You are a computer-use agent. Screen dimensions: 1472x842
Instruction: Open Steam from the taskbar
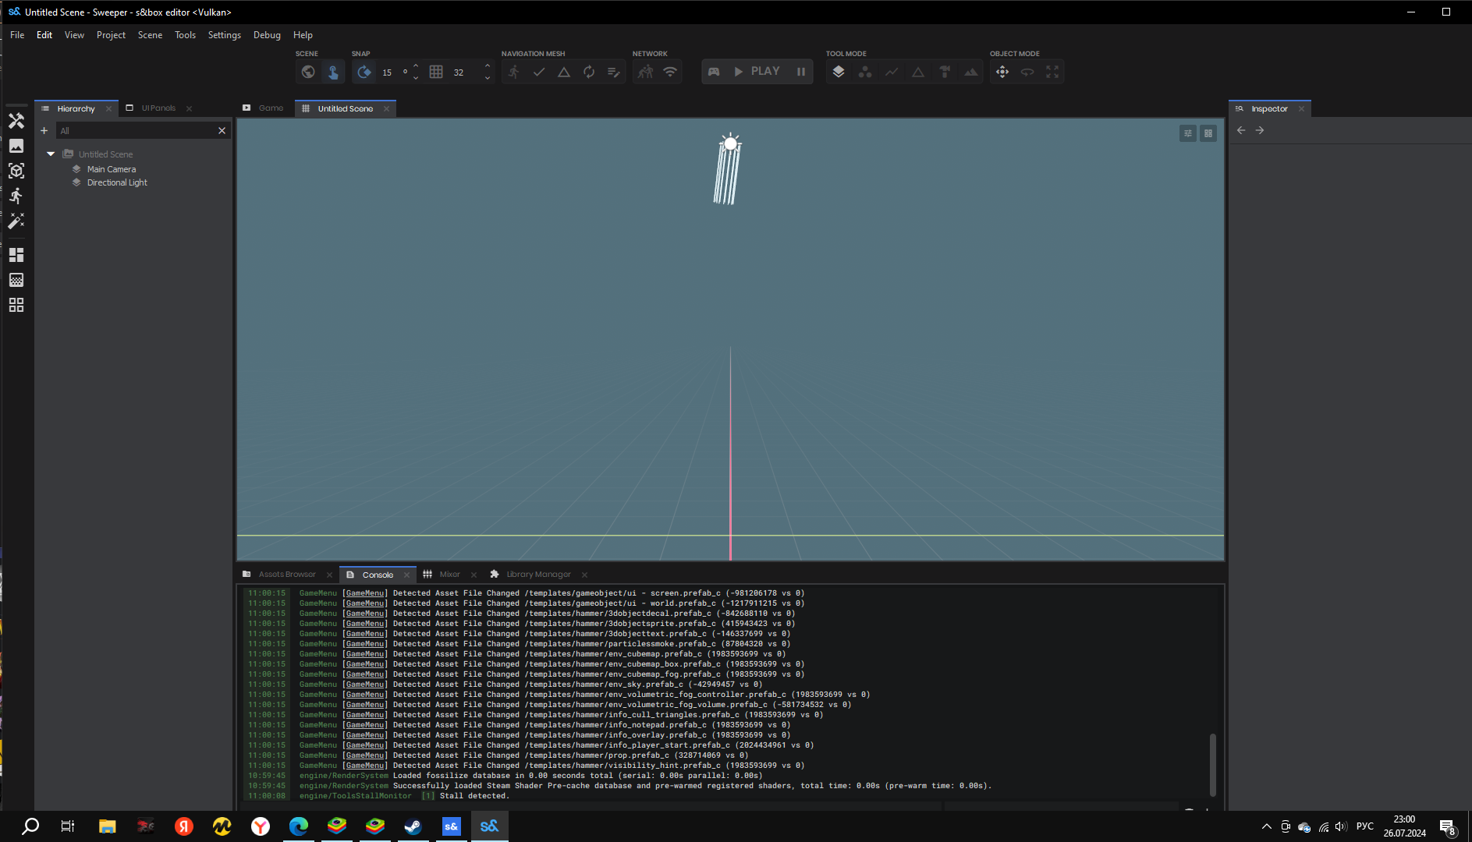tap(413, 826)
